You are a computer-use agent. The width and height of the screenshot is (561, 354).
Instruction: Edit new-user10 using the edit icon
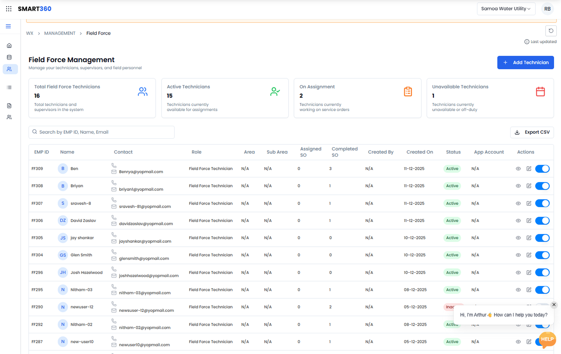529,342
